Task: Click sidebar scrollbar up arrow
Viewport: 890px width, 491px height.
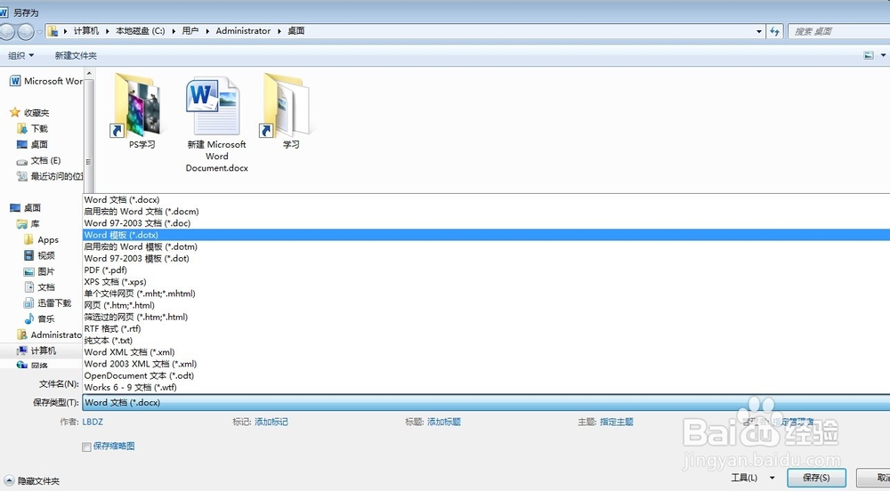Action: [x=89, y=74]
